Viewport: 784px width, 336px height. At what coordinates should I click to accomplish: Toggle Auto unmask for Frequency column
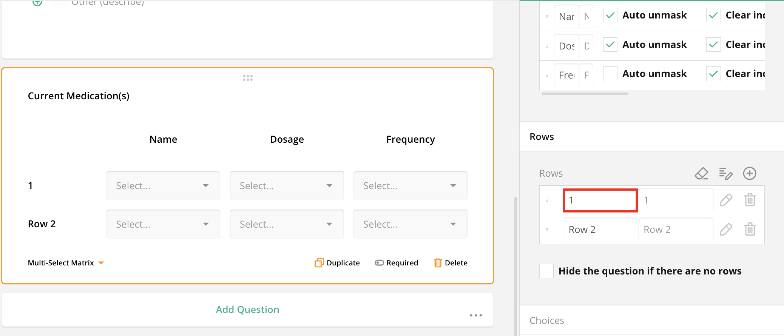tap(610, 74)
